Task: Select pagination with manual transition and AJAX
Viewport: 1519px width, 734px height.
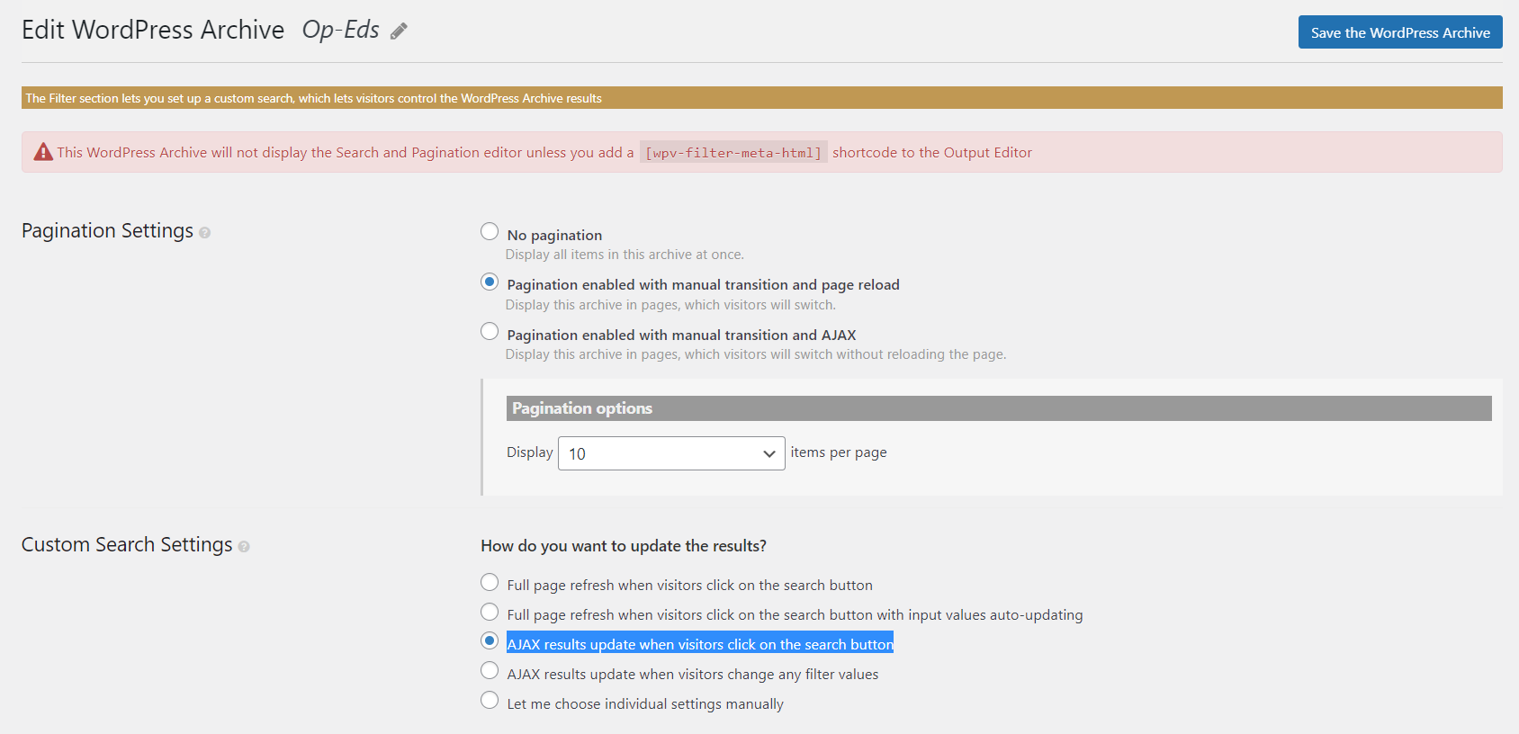Action: pos(490,332)
